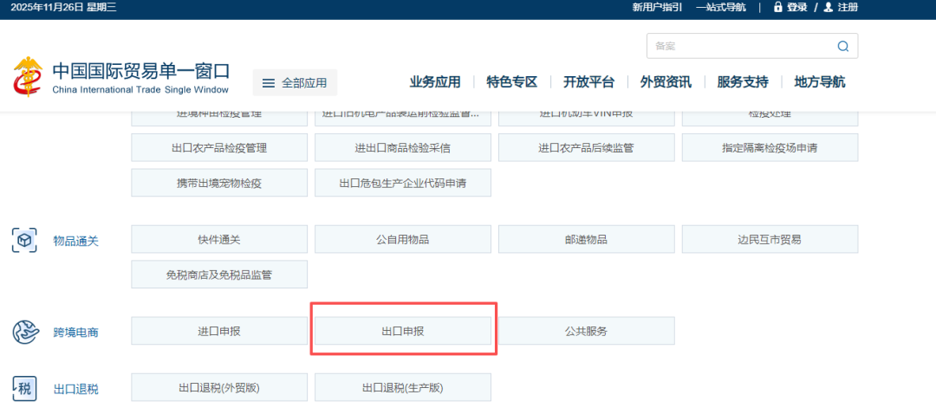
Task: Click the 跨境电商 category icon
Action: [24, 331]
